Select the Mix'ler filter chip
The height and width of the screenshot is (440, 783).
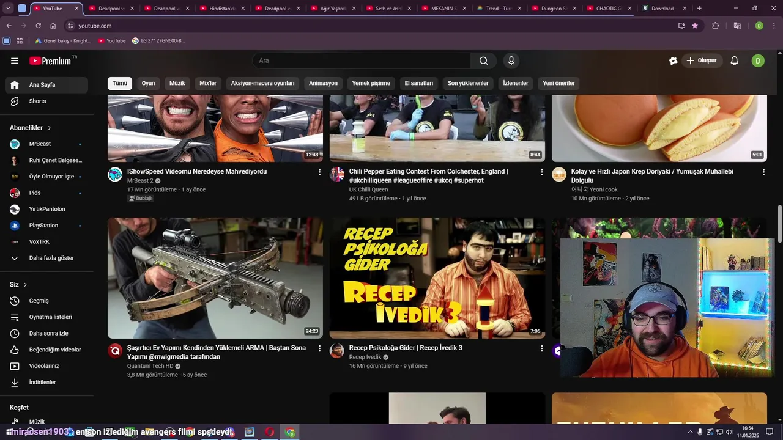pyautogui.click(x=208, y=83)
